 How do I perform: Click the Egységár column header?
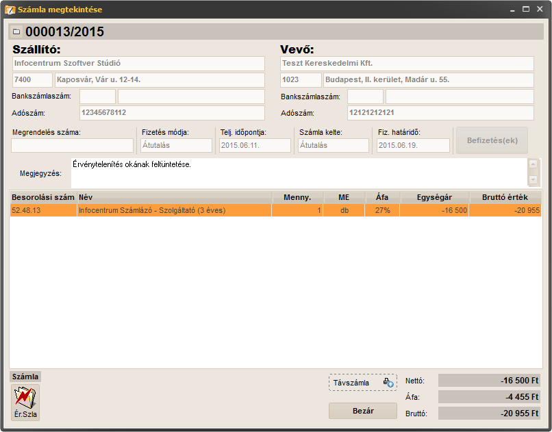point(434,197)
